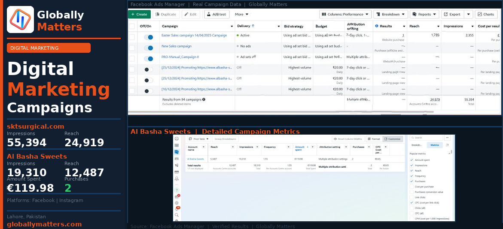Image resolution: width=503 pixels, height=229 pixels.
Task: Open the Charts button in the toolbar
Action: 486,14
